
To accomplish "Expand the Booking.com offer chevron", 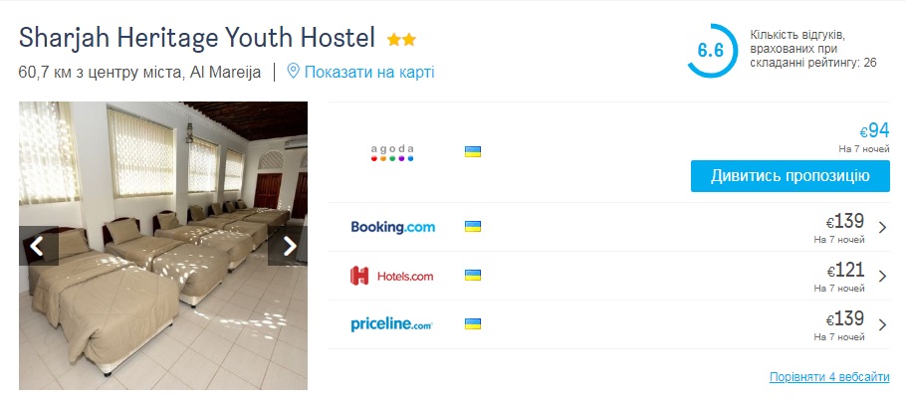I will pos(882,228).
